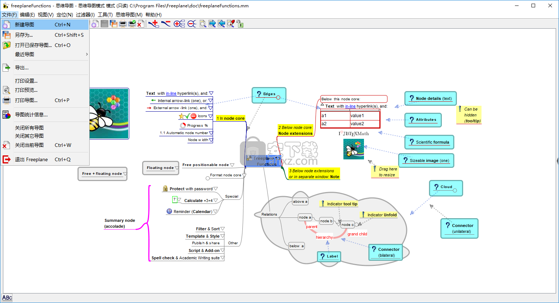This screenshot has width=559, height=303.
Task: Choose 另存为... menu entry
Action: click(x=45, y=35)
